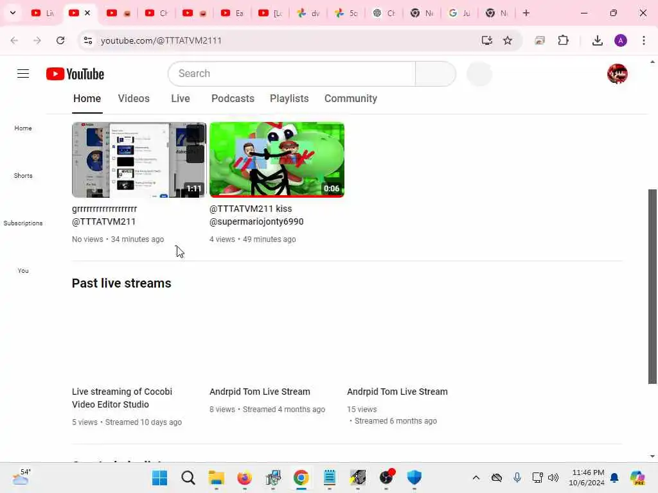This screenshot has width=658, height=493.
Task: Click the YouTube Search input field
Action: [x=292, y=74]
